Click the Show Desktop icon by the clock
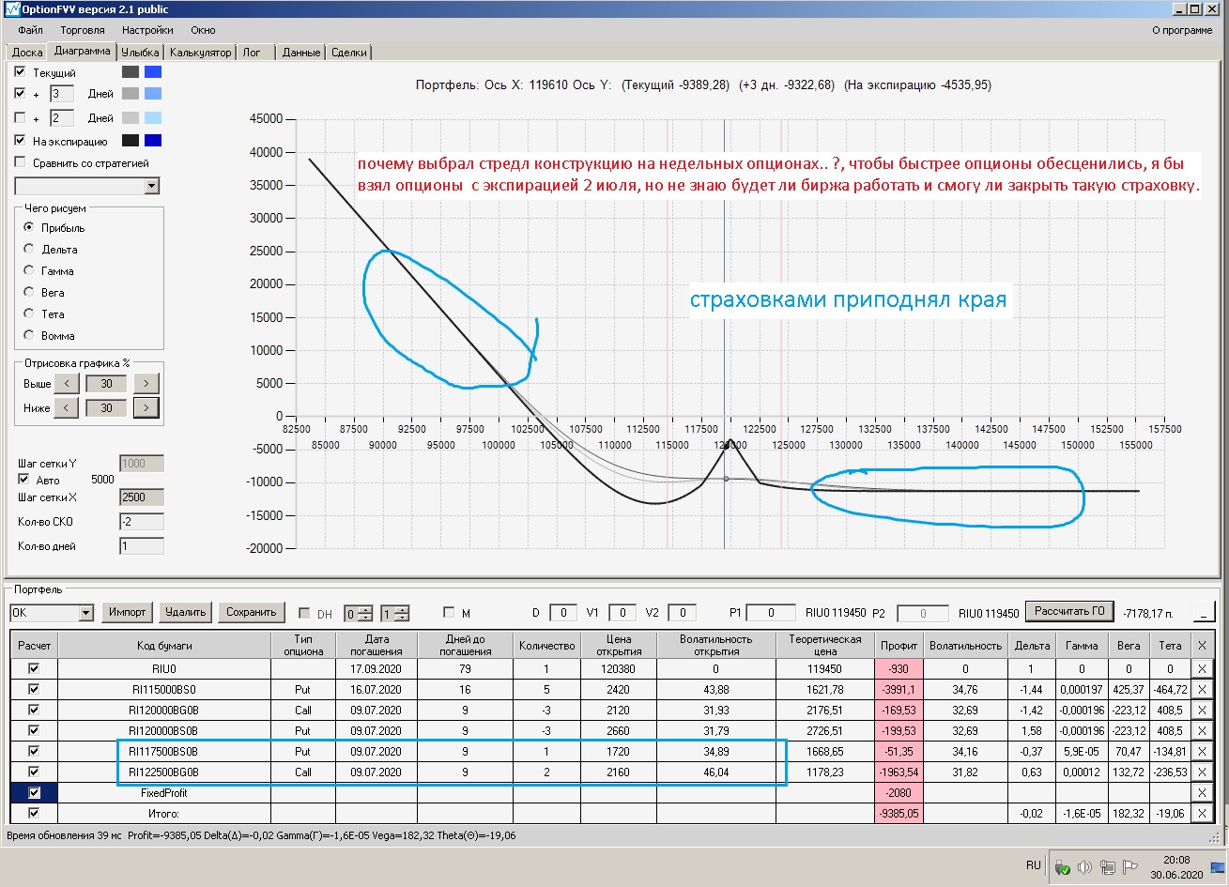This screenshot has width=1229, height=887. pyautogui.click(x=1217, y=866)
